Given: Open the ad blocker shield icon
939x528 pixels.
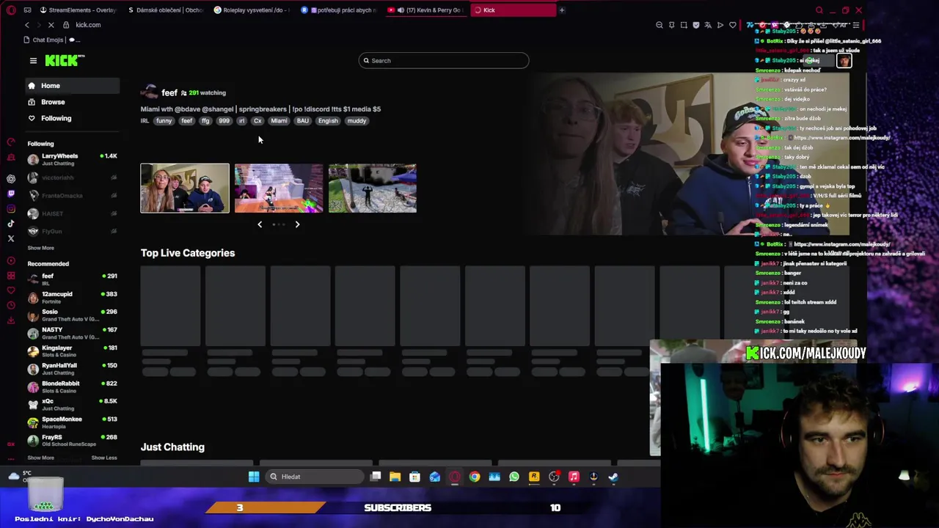Looking at the screenshot, I should pyautogui.click(x=696, y=25).
